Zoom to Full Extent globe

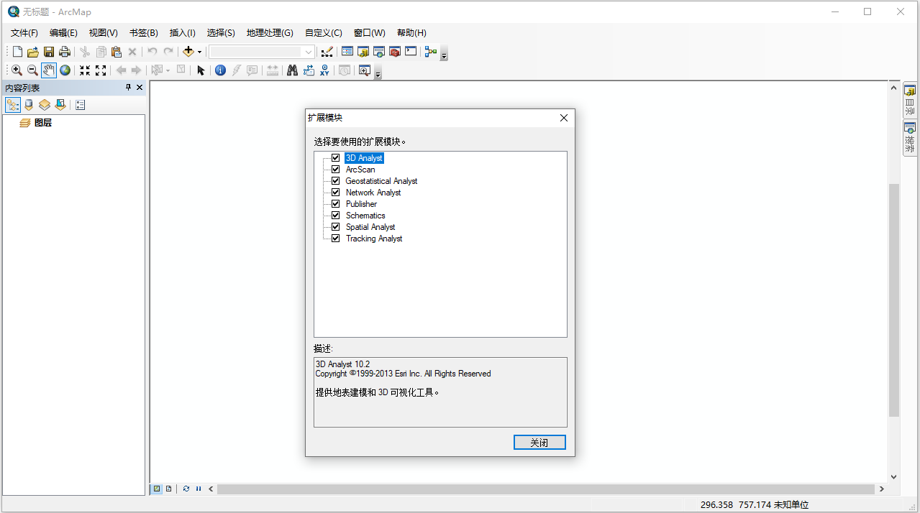pyautogui.click(x=65, y=70)
